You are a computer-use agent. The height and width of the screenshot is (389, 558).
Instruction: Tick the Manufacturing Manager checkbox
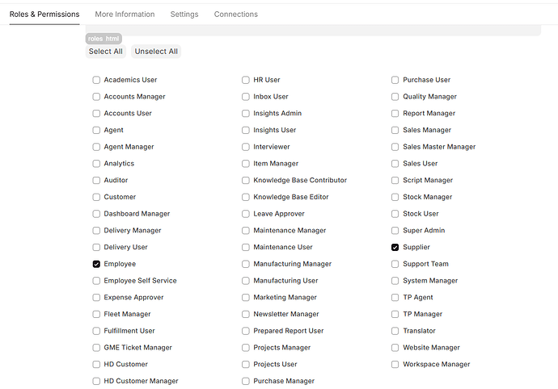tap(246, 264)
